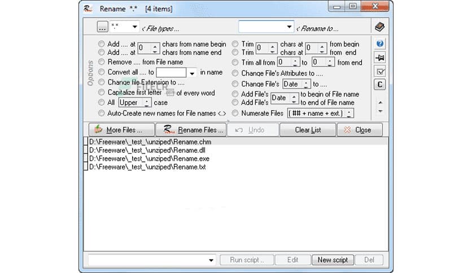
Task: Select 'Remove .... from File name' option
Action: (102, 62)
